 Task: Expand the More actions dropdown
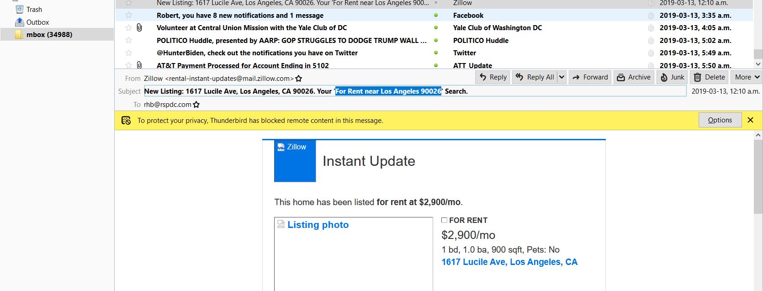click(x=747, y=77)
